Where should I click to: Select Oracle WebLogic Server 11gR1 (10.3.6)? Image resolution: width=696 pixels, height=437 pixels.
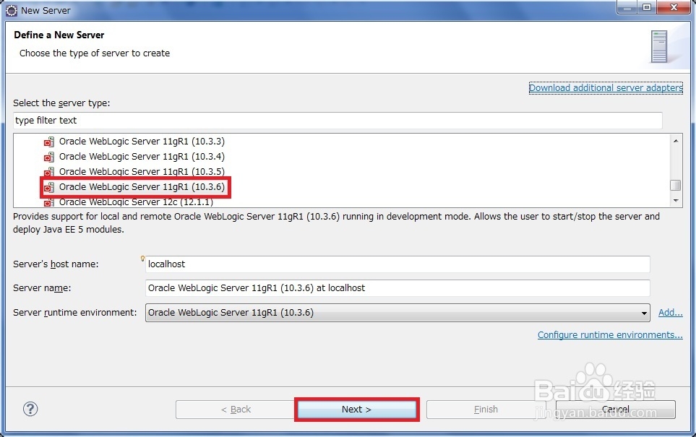click(x=142, y=187)
